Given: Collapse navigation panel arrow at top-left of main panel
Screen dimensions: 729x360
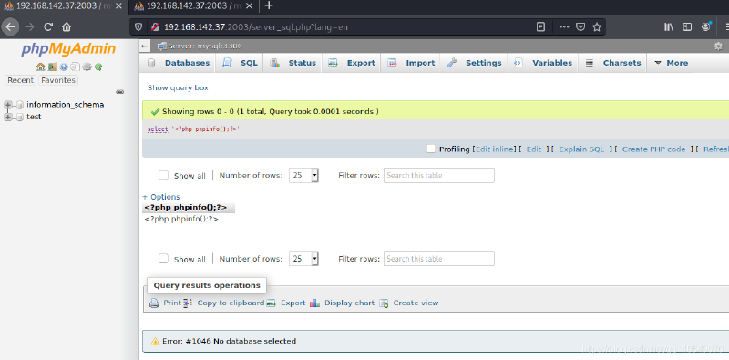Looking at the screenshot, I should point(145,46).
